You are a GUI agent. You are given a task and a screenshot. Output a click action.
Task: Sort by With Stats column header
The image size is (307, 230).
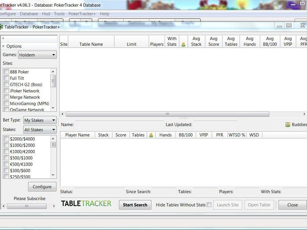coord(172,41)
